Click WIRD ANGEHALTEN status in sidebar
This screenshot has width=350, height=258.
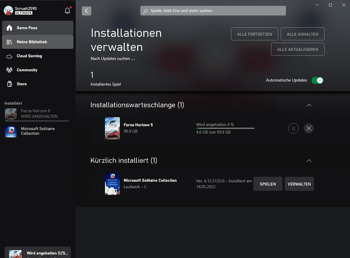click(39, 116)
